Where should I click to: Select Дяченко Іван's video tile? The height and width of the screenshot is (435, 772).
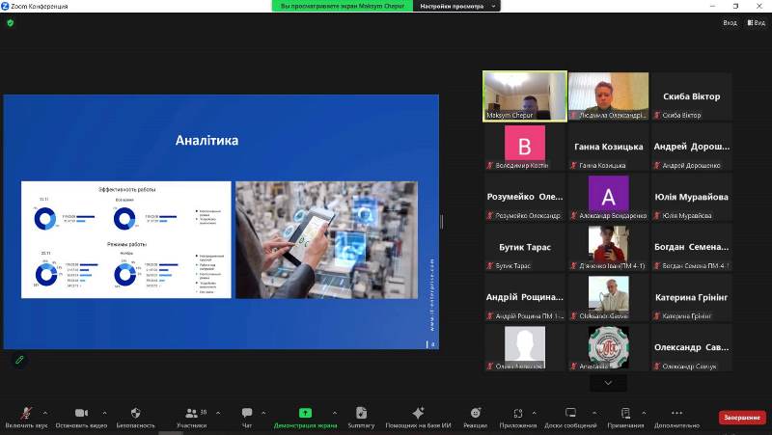click(x=609, y=247)
